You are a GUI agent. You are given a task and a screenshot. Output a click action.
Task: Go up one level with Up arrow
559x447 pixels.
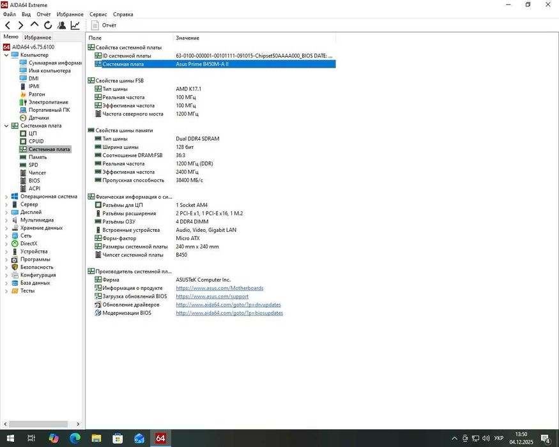coord(34,25)
